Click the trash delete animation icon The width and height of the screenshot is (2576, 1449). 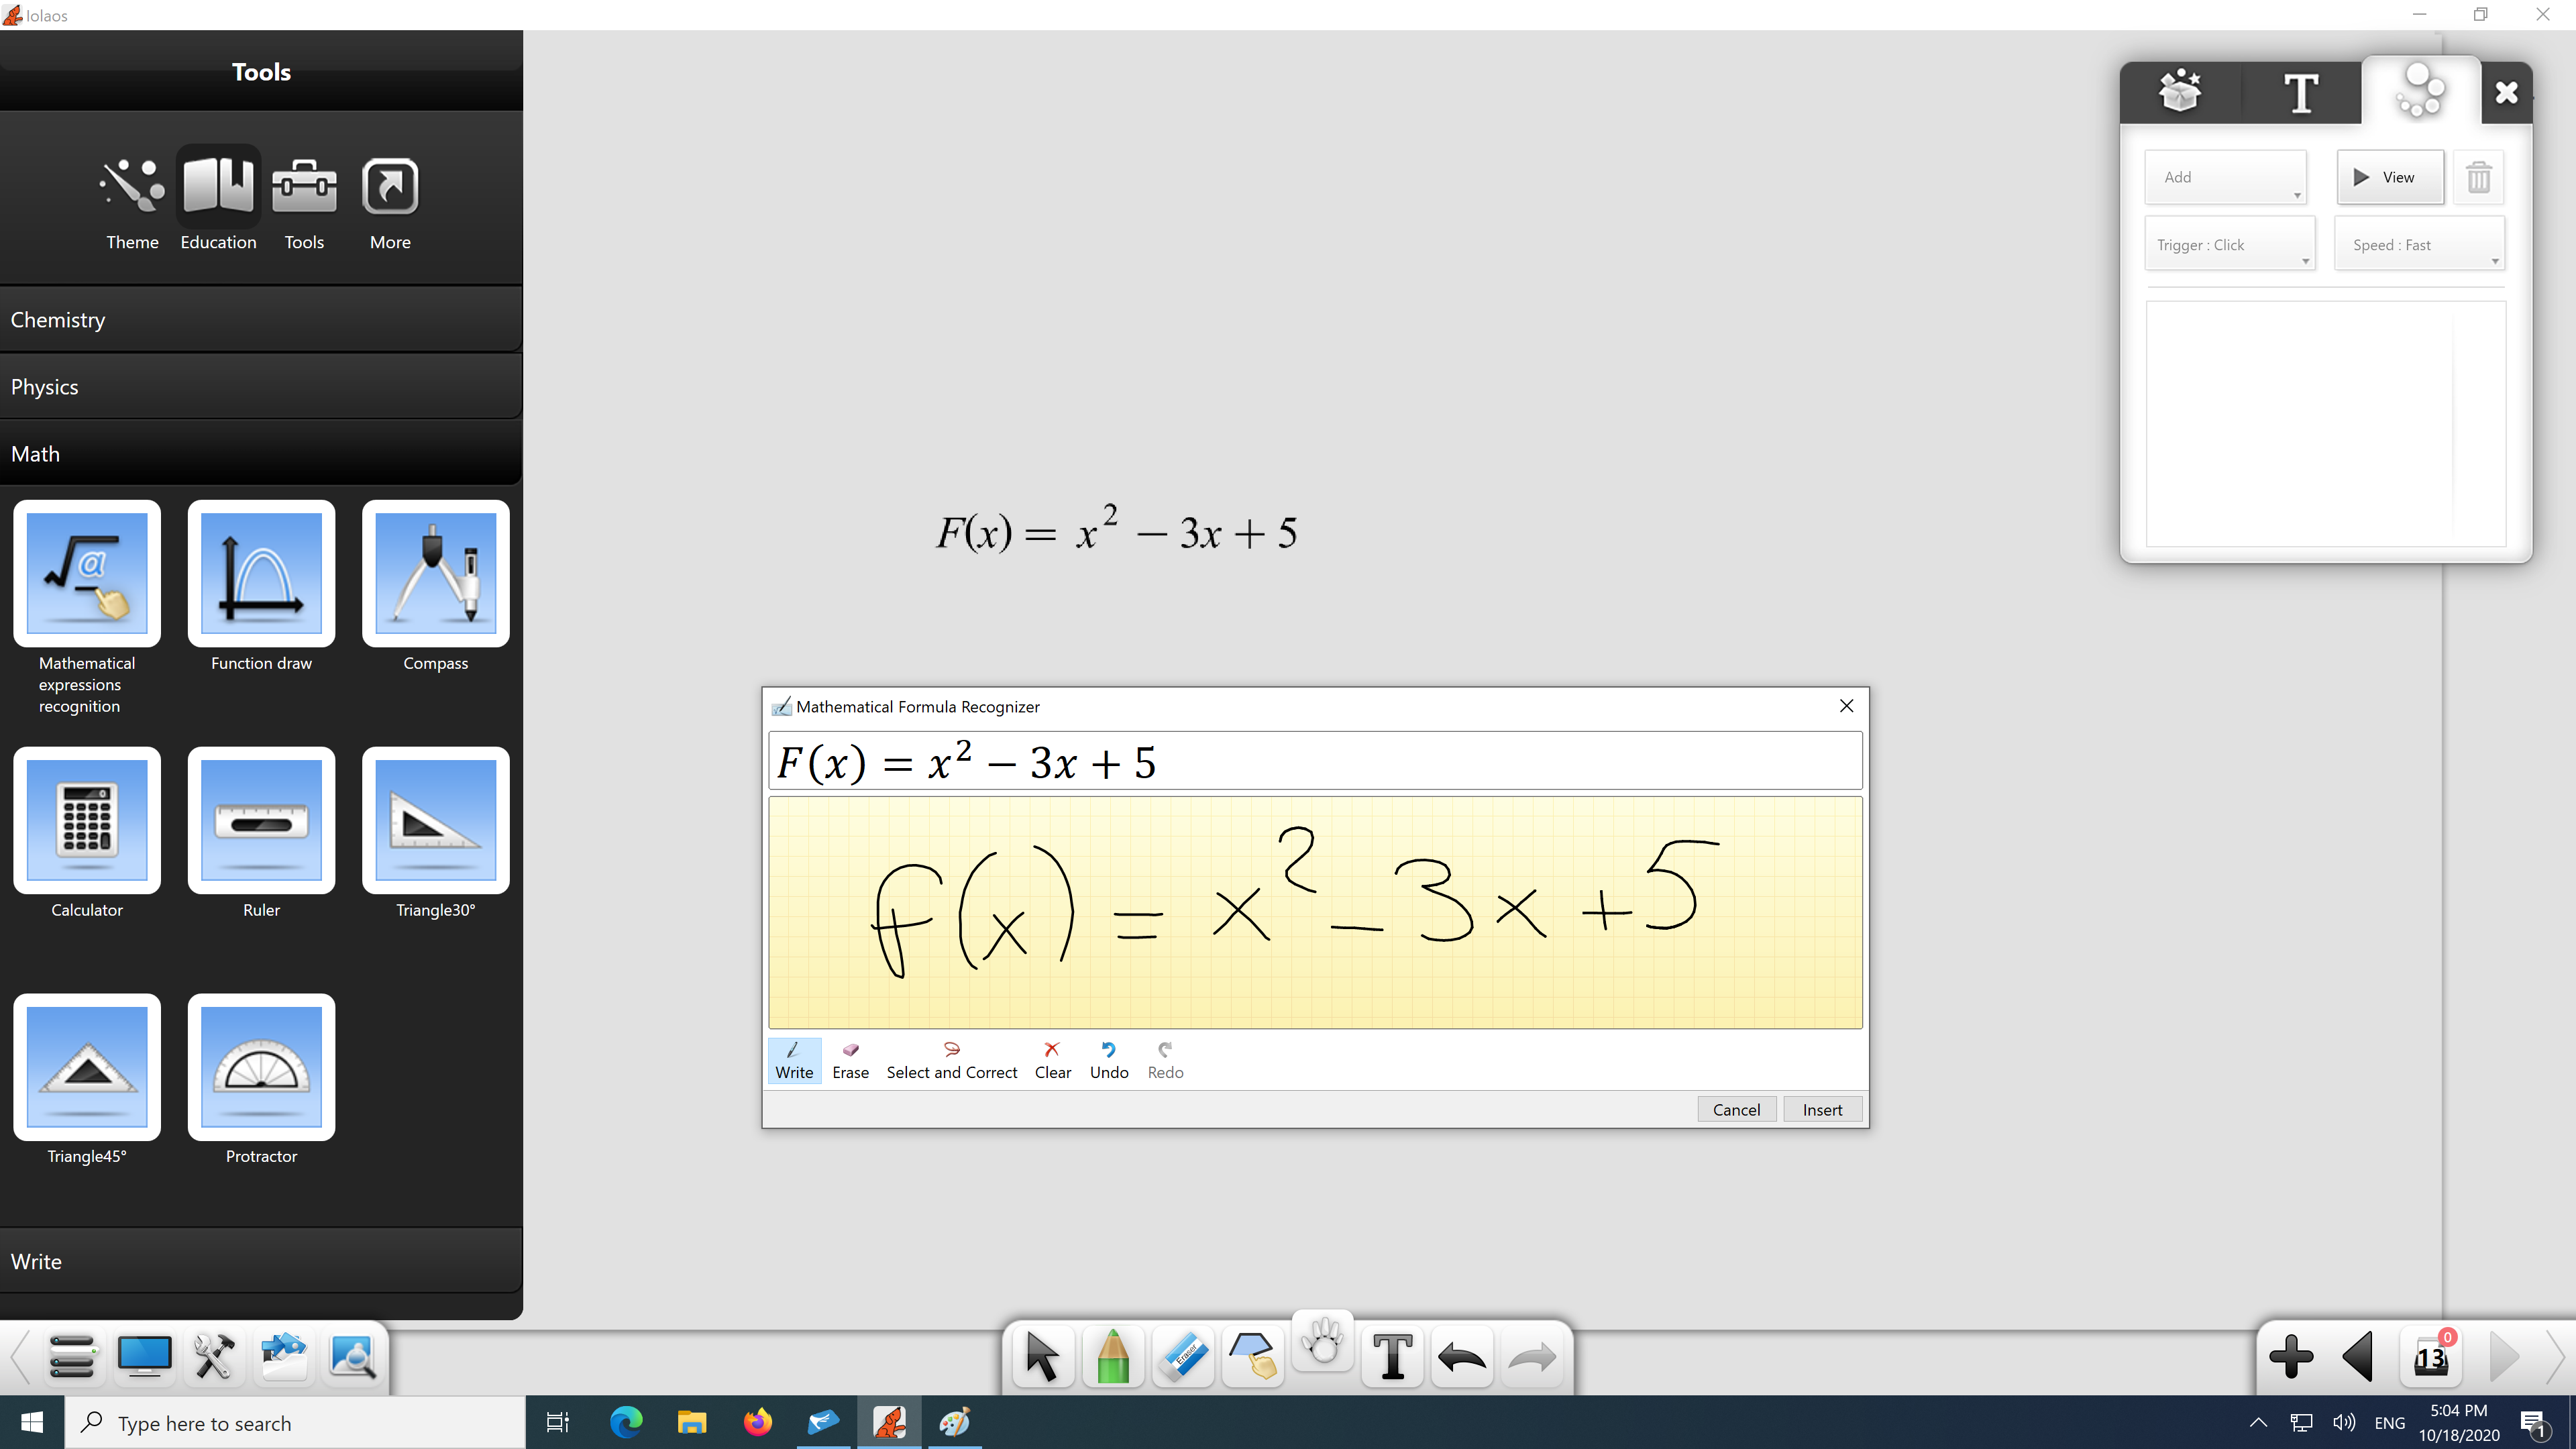2478,178
